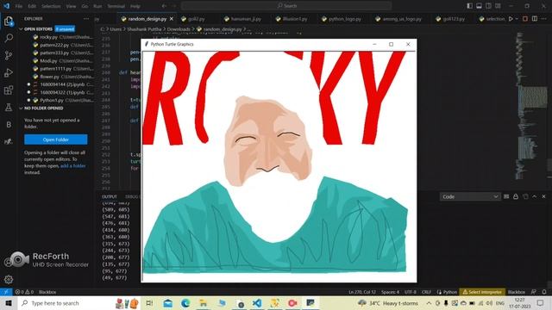The height and width of the screenshot is (310, 552).
Task: Toggle the secondary side bar layout icon
Action: coord(488,6)
